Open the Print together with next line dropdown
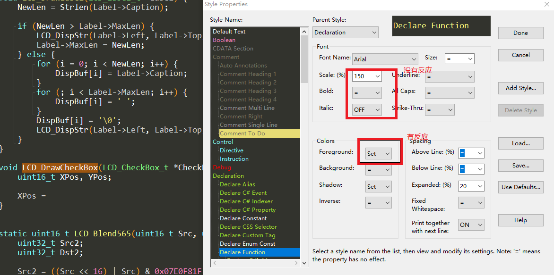This screenshot has width=554, height=275. 471,225
